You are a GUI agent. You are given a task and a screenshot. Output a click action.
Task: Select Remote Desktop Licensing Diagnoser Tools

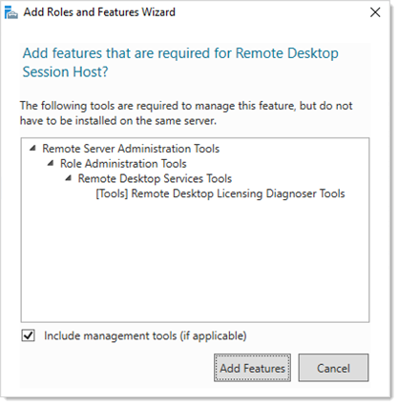point(220,193)
